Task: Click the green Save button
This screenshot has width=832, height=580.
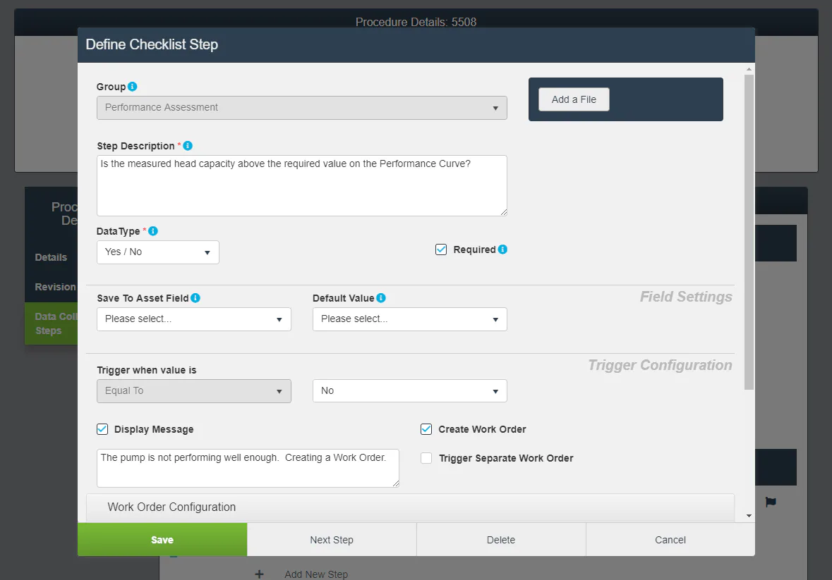Action: pyautogui.click(x=162, y=540)
